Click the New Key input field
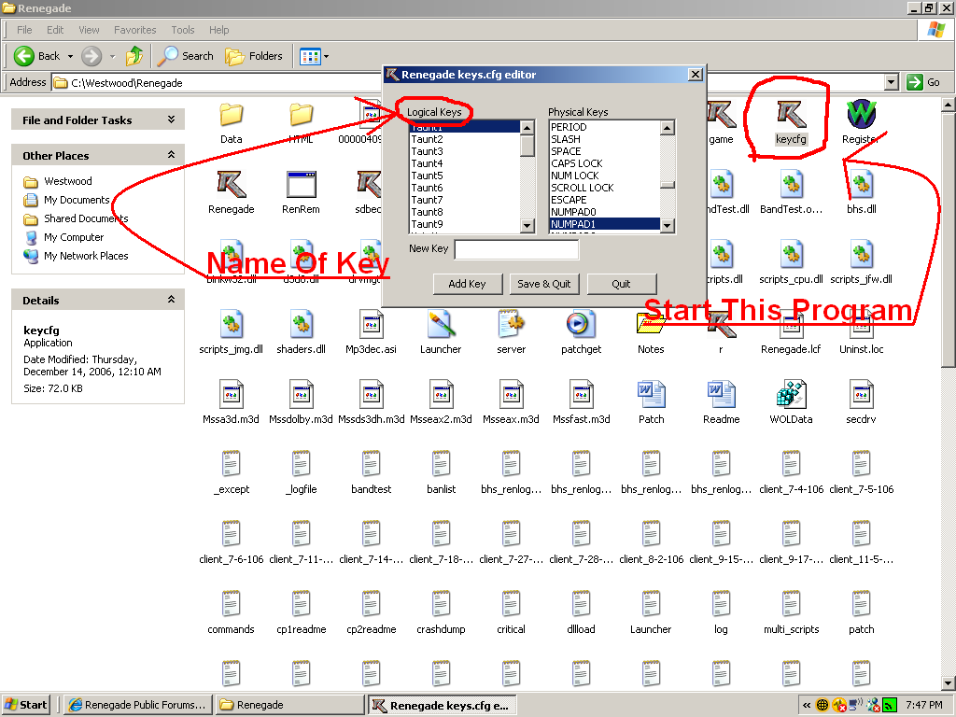This screenshot has height=717, width=956. pyautogui.click(x=516, y=249)
